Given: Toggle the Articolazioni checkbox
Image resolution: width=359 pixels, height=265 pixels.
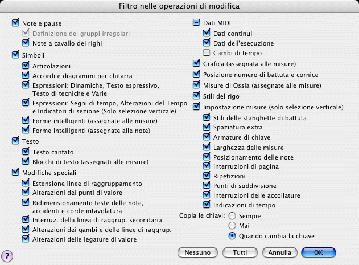Looking at the screenshot, I should tap(26, 66).
